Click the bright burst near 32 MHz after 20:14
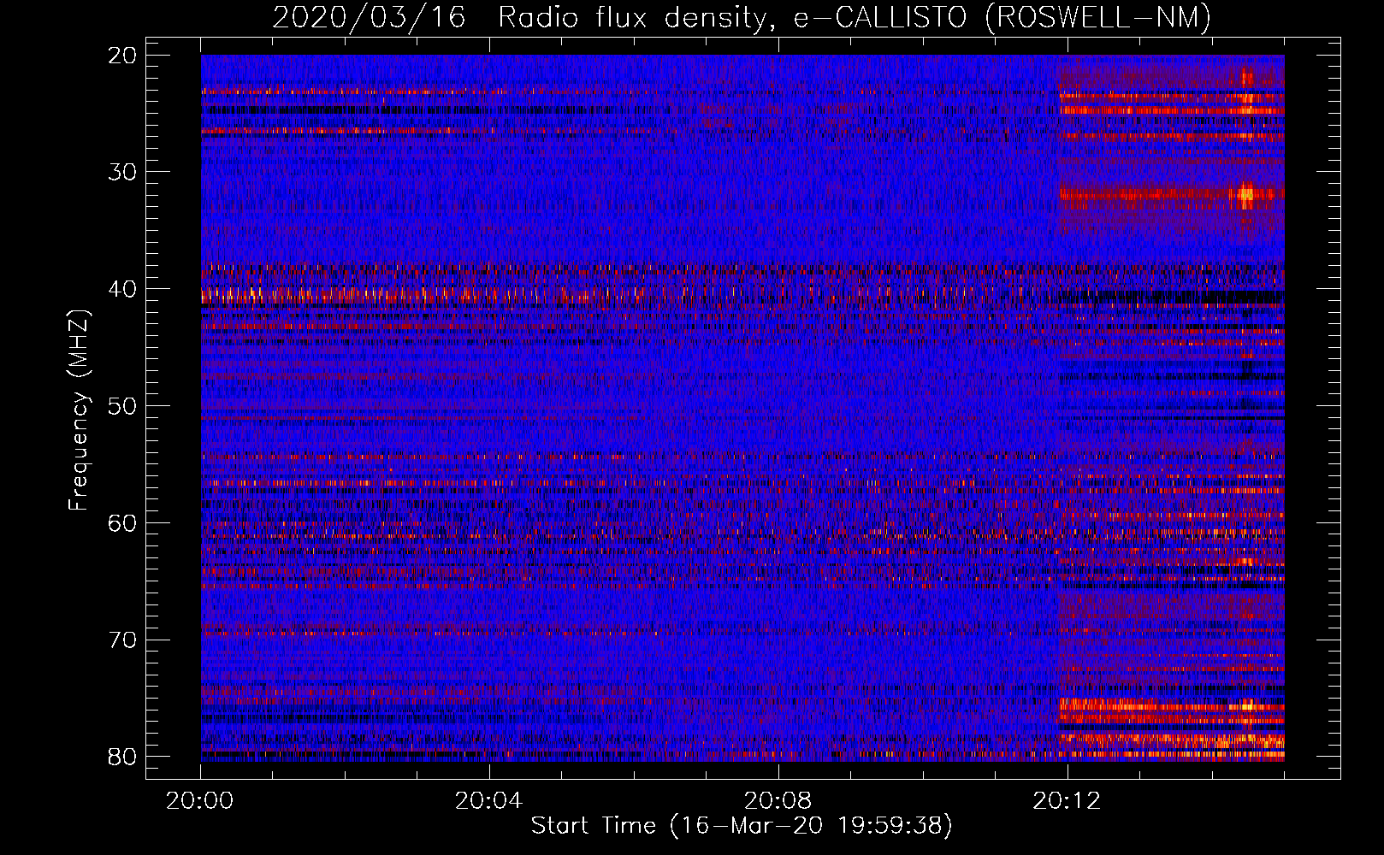 (x=1246, y=195)
